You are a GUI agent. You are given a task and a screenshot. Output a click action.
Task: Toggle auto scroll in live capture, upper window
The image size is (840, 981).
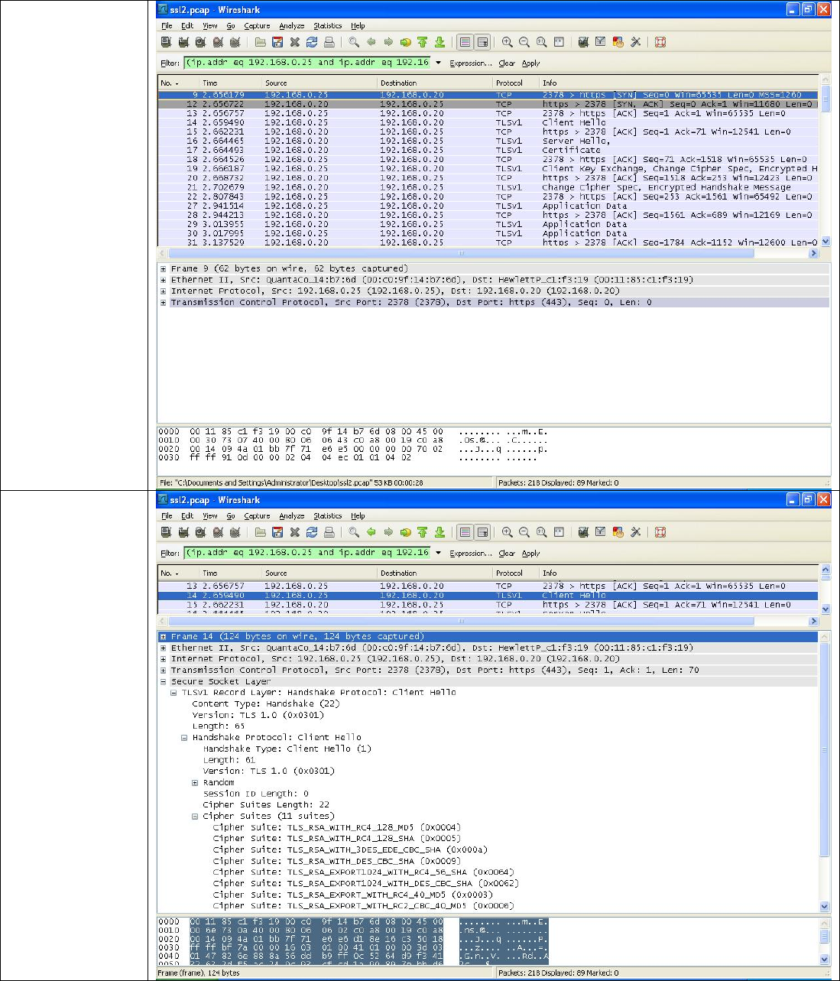(482, 42)
